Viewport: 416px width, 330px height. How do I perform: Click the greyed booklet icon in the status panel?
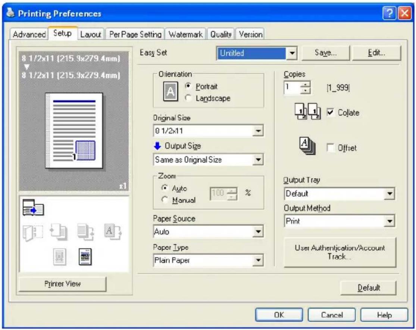[33, 233]
